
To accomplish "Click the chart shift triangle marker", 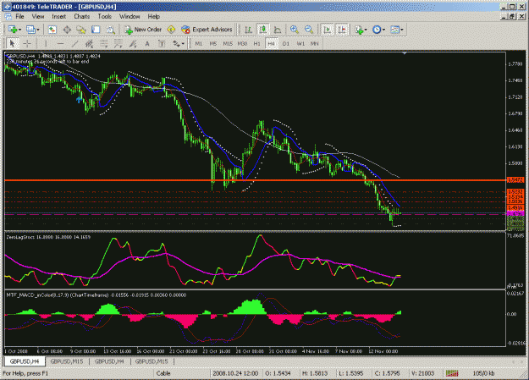I will coord(405,53).
